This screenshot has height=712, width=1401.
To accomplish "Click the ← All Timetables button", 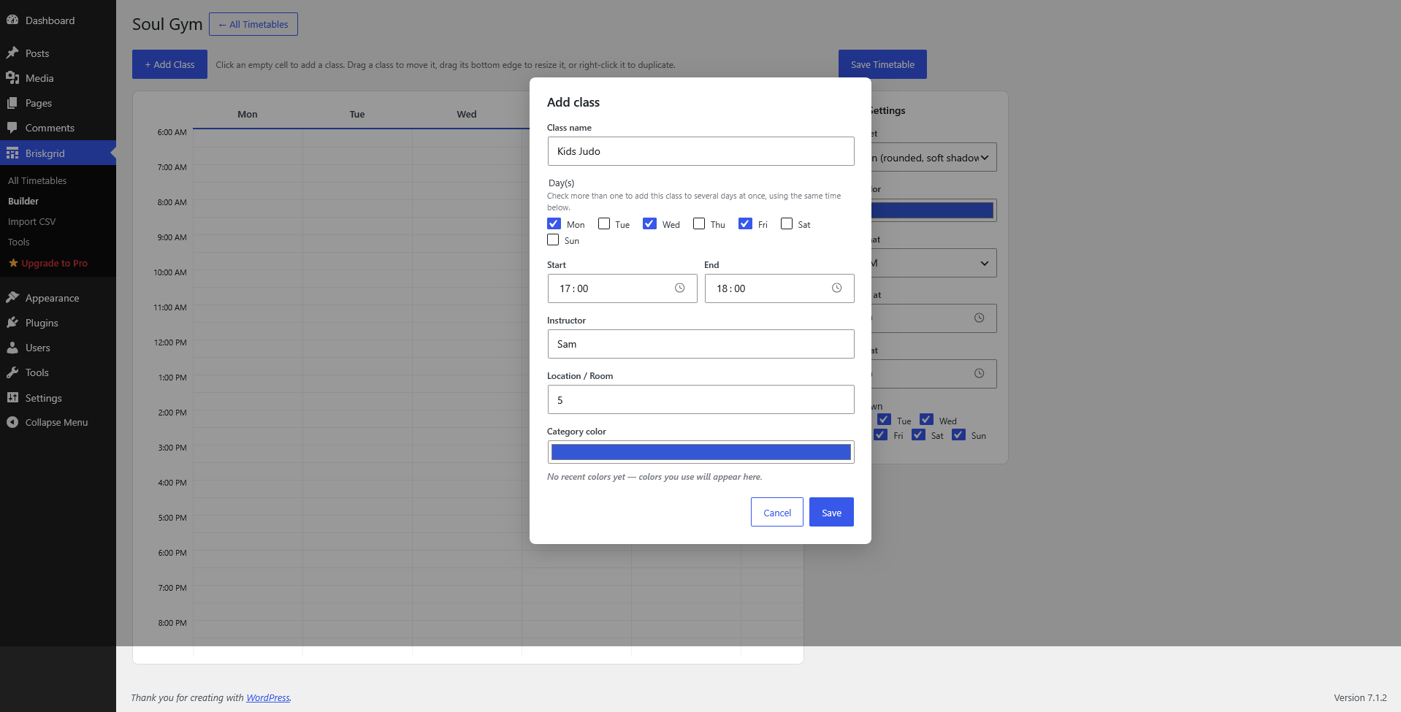I will (x=253, y=24).
